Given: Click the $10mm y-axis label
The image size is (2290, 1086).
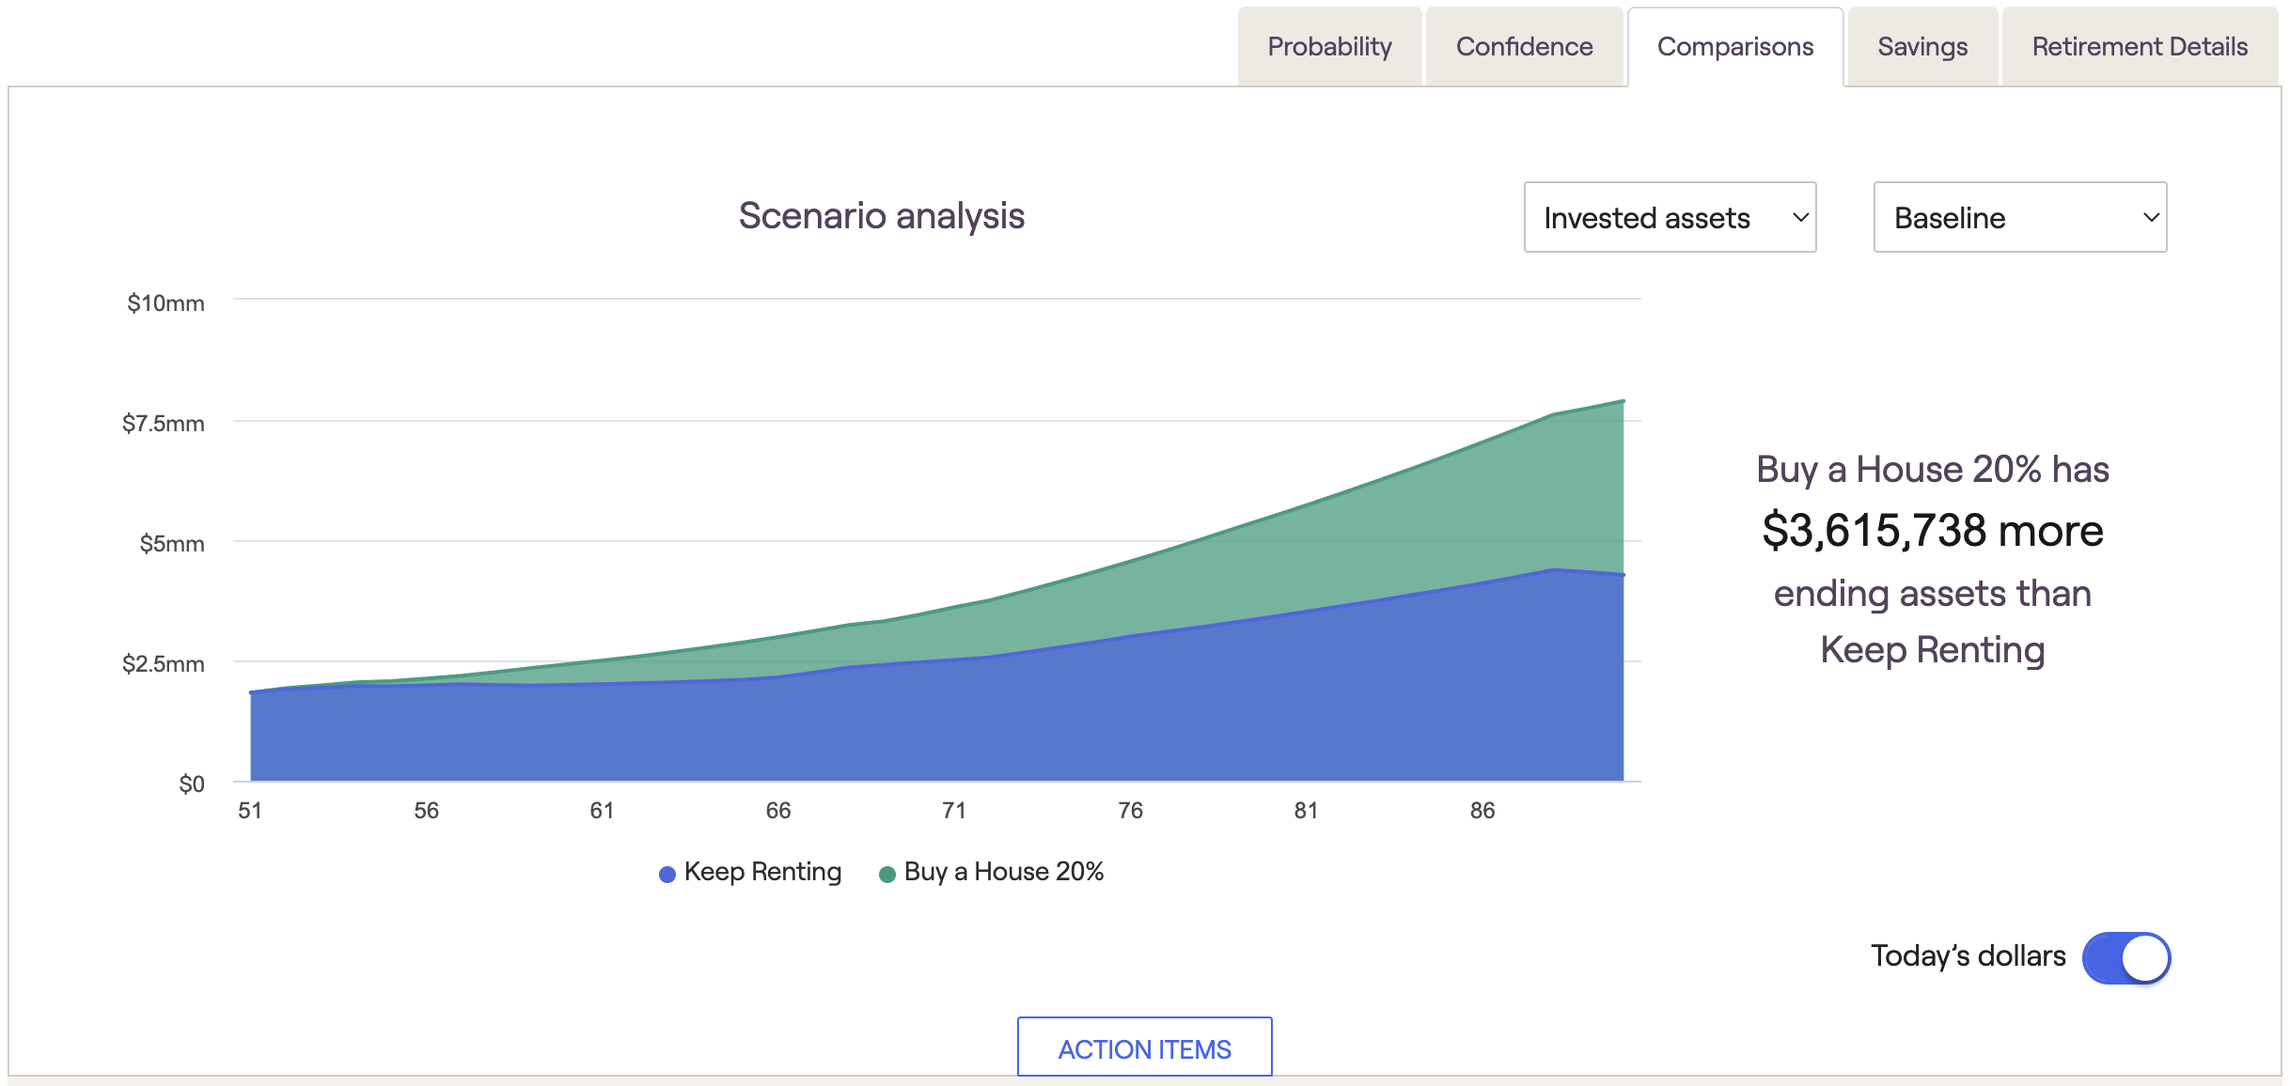Looking at the screenshot, I should click(x=165, y=303).
